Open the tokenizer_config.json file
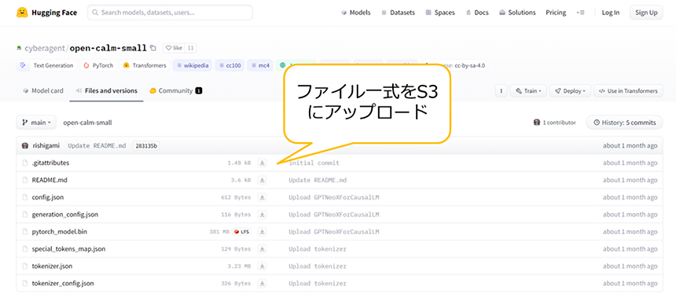 tap(63, 284)
